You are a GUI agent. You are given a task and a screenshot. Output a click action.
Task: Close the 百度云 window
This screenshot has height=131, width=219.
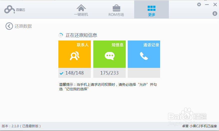click(215, 4)
